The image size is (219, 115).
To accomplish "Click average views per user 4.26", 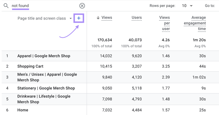I will coord(166,40).
